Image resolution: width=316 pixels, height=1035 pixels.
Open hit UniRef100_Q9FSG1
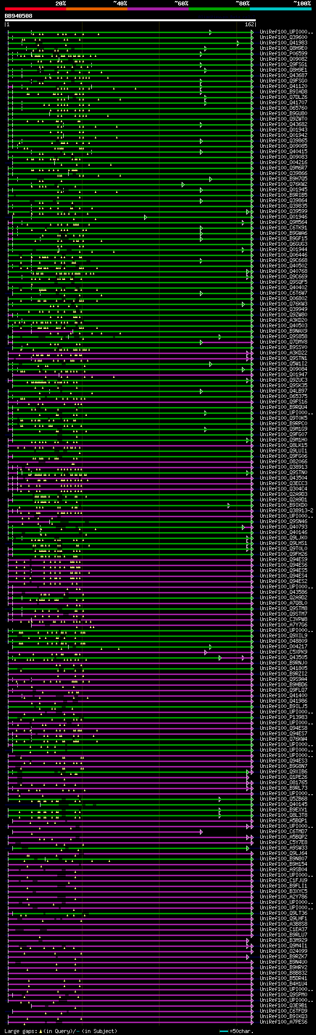pyautogui.click(x=283, y=64)
